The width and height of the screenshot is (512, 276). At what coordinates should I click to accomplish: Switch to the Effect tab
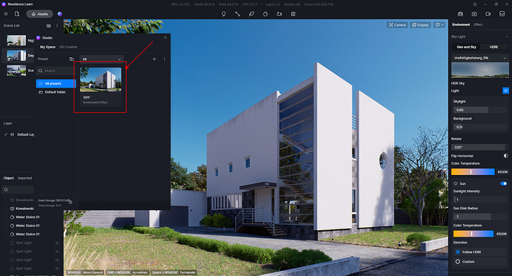(478, 24)
